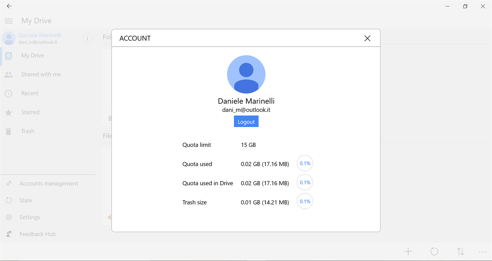Image resolution: width=492 pixels, height=261 pixels.
Task: Click the Quota used in Drive label
Action: [x=208, y=183]
